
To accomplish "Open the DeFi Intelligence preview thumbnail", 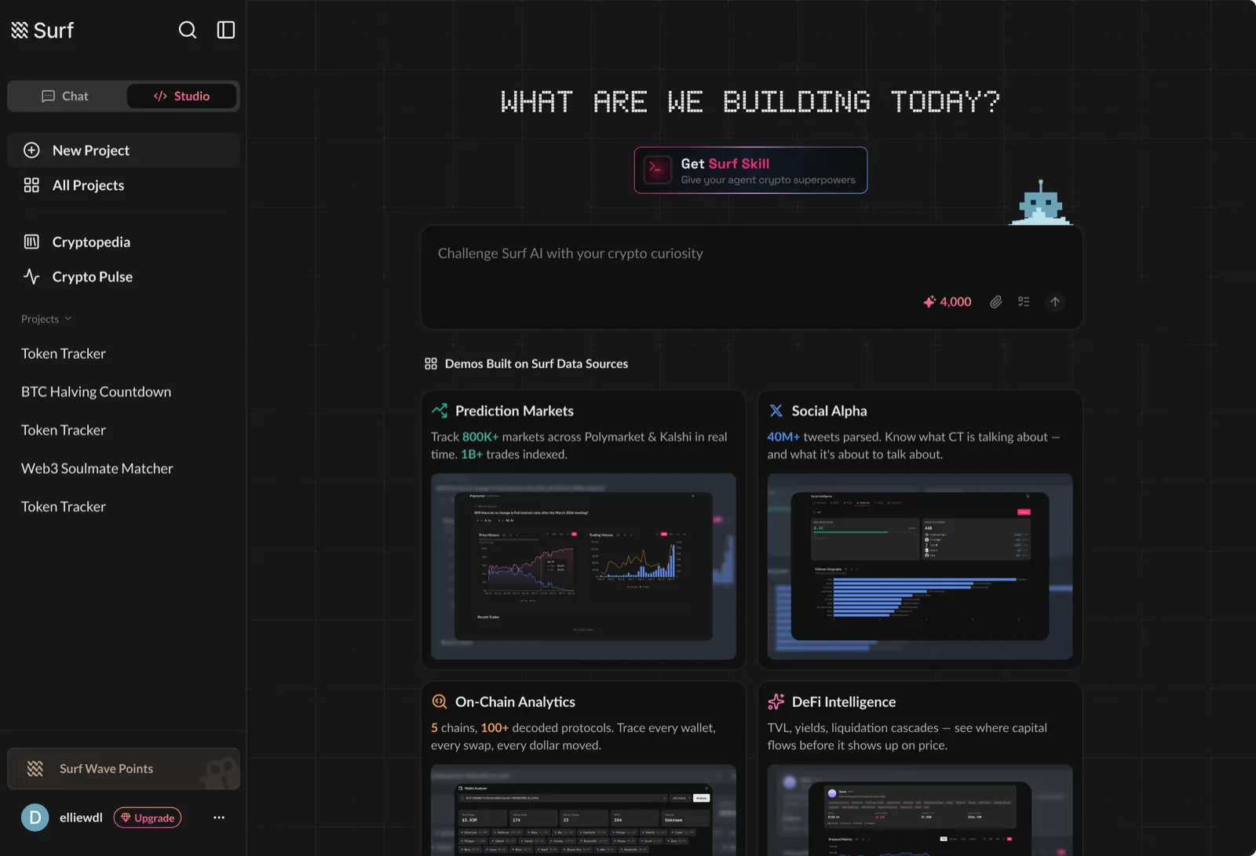I will (x=920, y=810).
